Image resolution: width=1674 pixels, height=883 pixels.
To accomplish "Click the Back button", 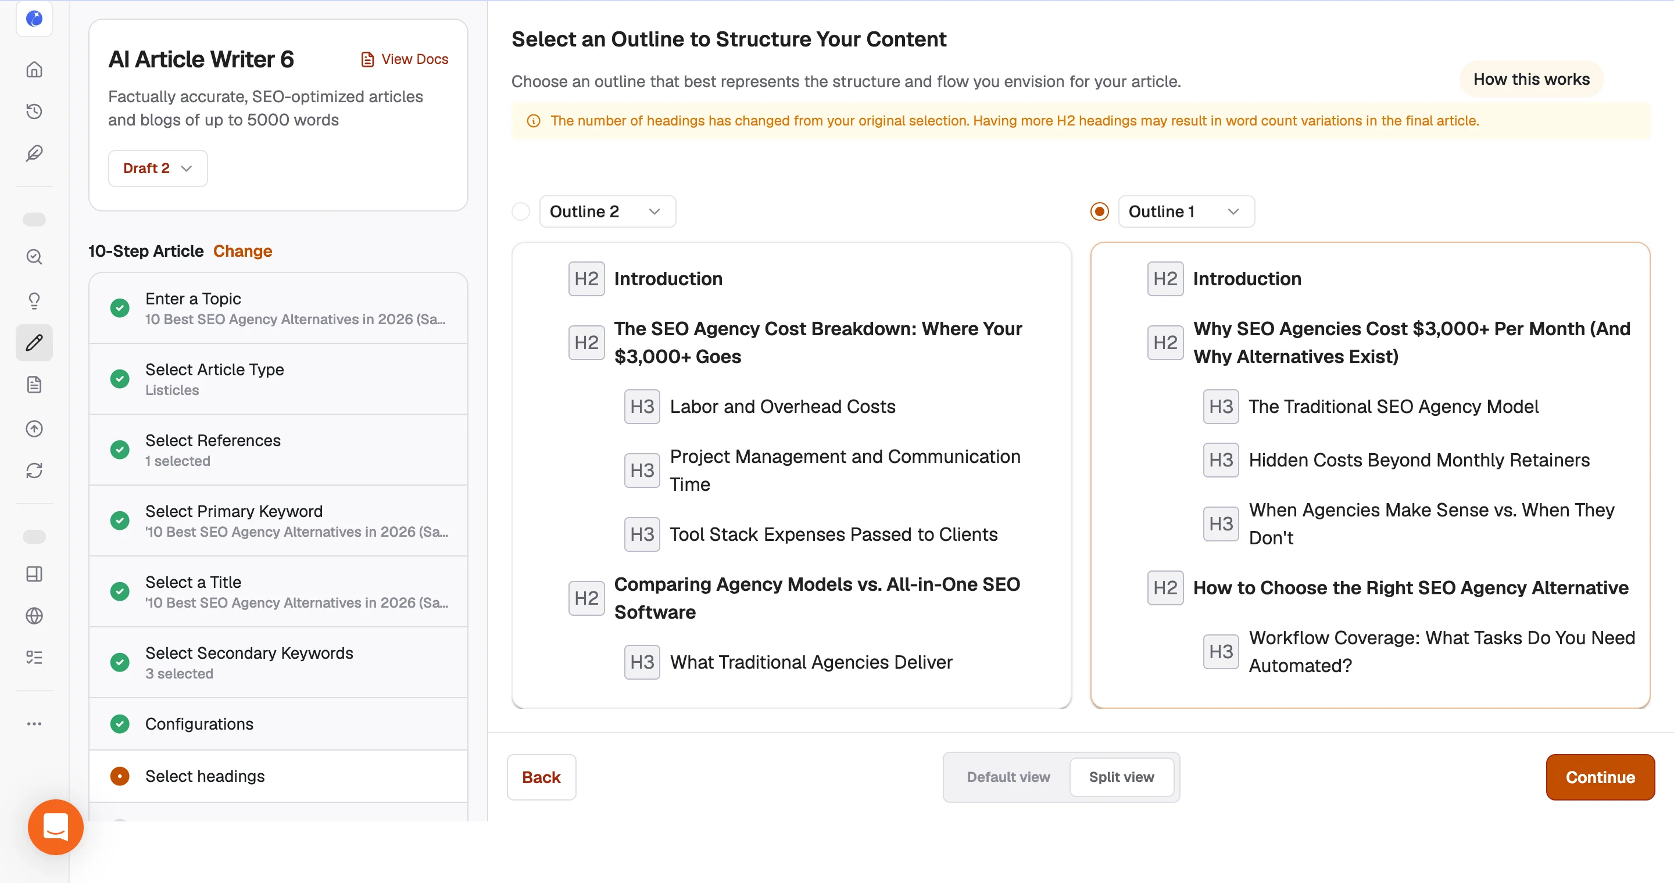I will point(541,777).
